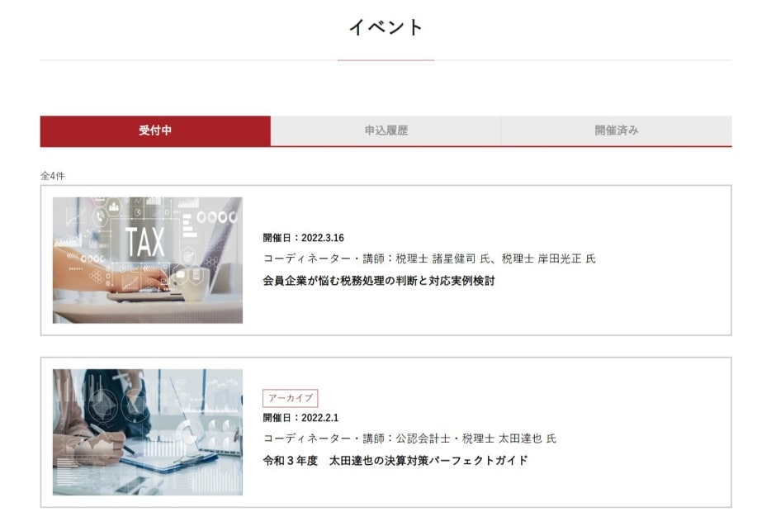Open event 会員企業が悩む税務処理の判断と対応実例検討
The width and height of the screenshot is (776, 512).
click(x=379, y=281)
